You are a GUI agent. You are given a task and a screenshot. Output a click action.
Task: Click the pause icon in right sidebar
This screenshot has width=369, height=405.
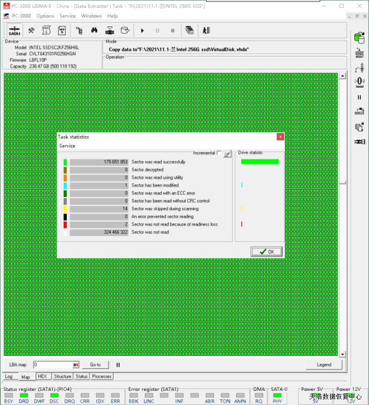click(x=359, y=97)
